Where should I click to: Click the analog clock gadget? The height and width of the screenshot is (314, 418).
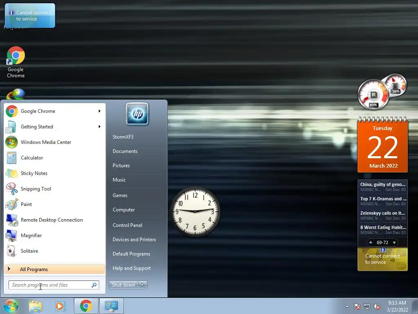pos(195,211)
